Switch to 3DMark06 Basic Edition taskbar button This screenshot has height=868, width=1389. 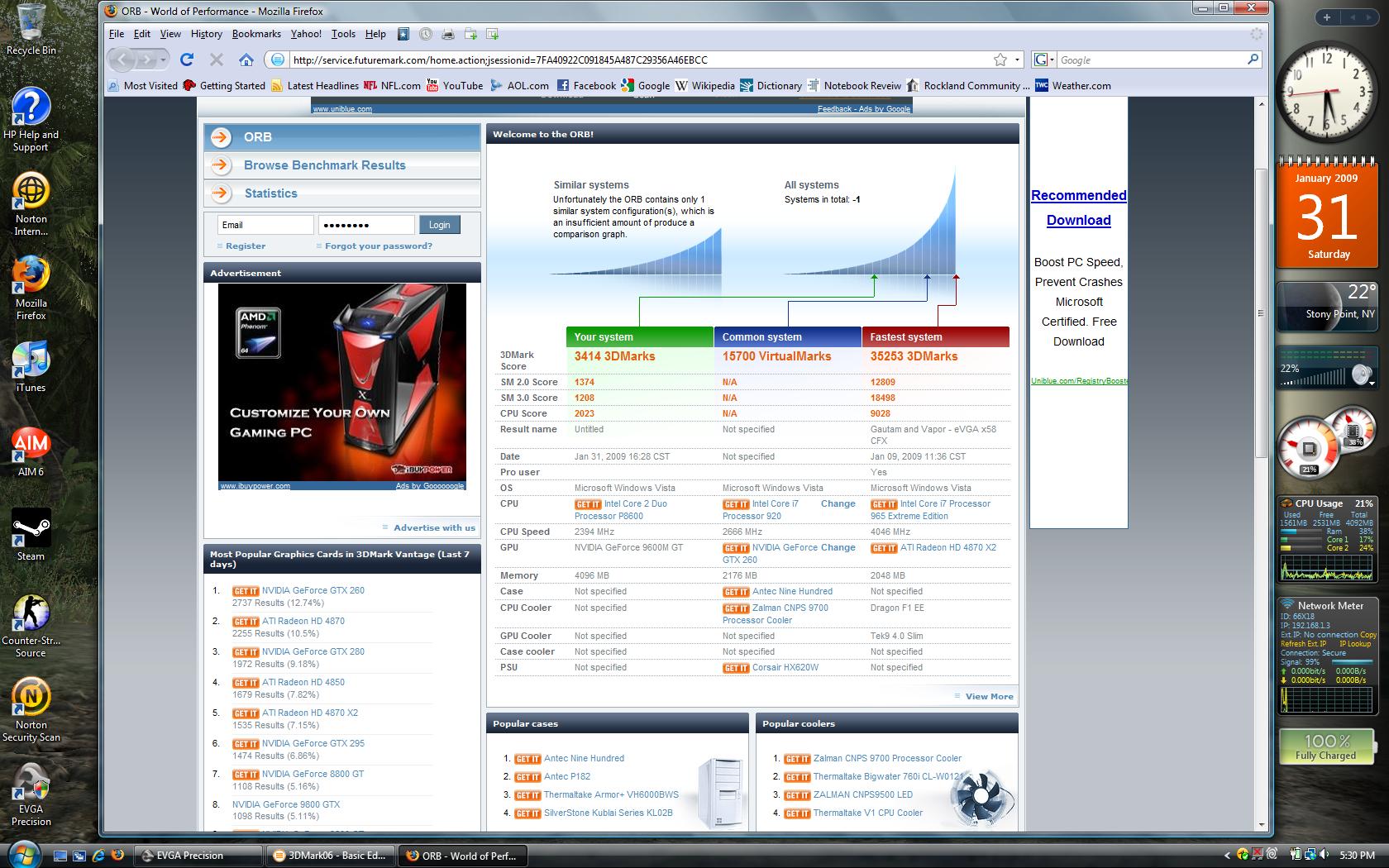click(332, 856)
